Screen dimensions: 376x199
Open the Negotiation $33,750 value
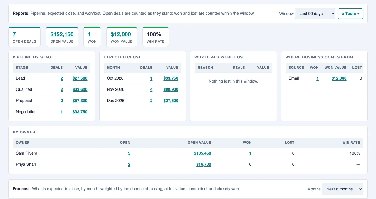(80, 112)
